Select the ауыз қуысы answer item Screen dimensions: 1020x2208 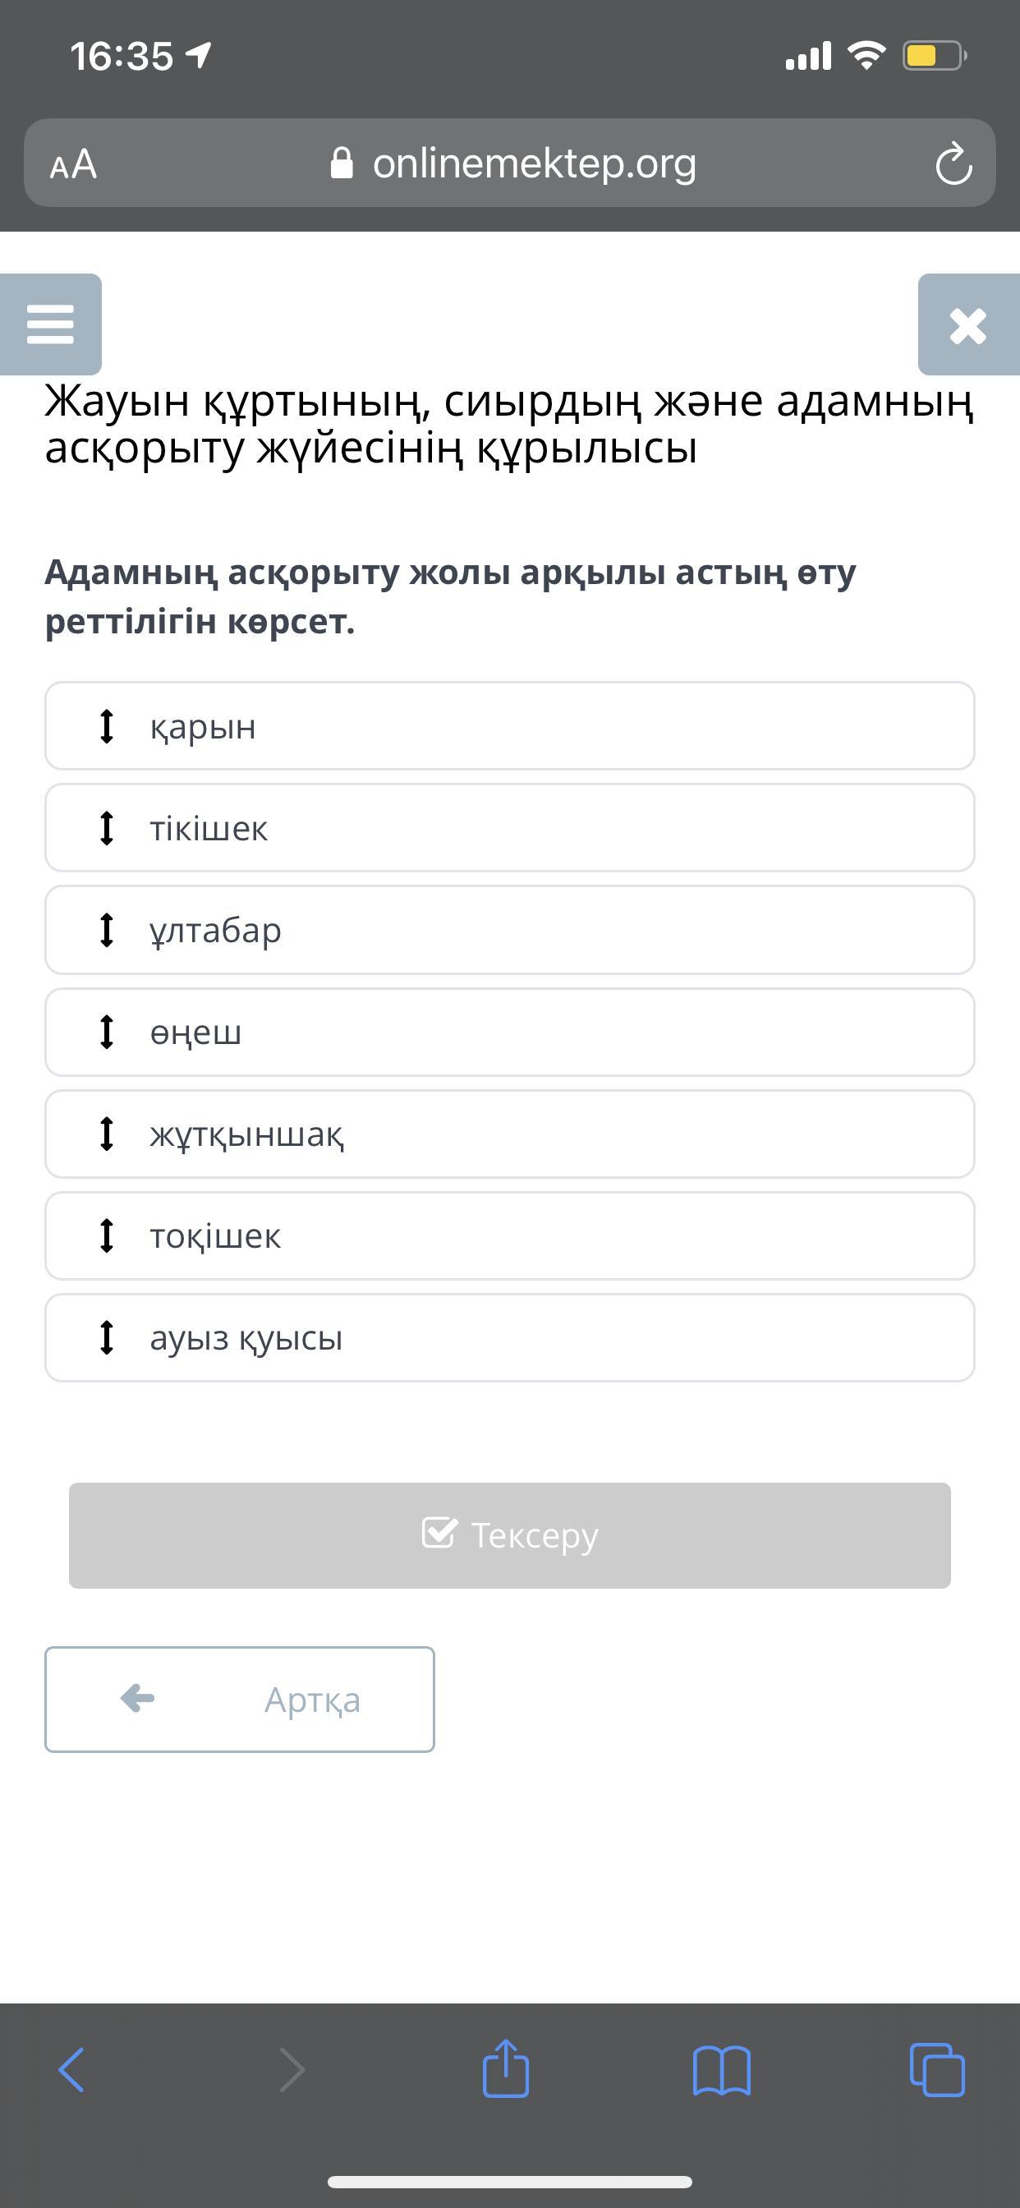point(509,1338)
